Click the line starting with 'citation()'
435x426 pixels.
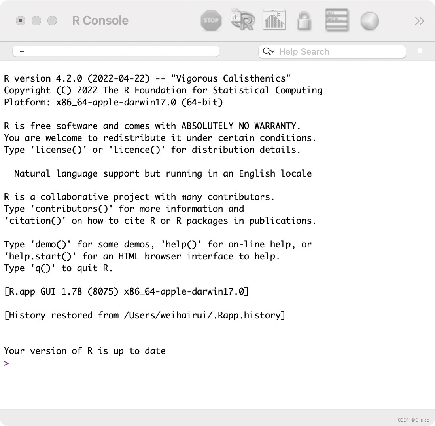(160, 221)
